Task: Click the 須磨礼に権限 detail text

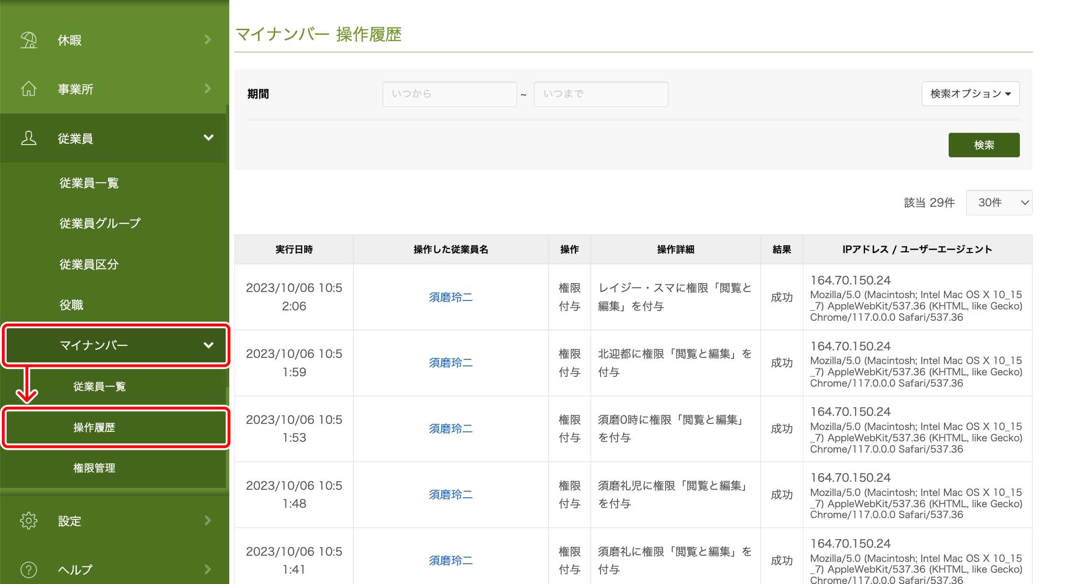Action: 675,560
